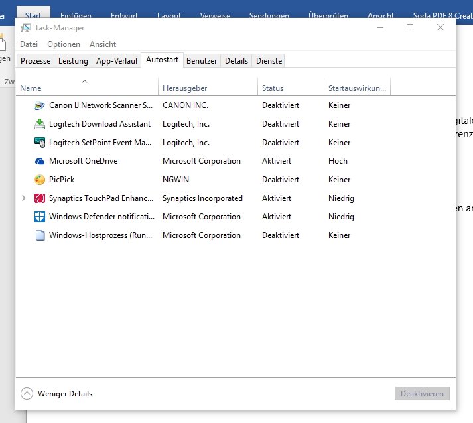Switch to the Benutzer tab

[202, 61]
